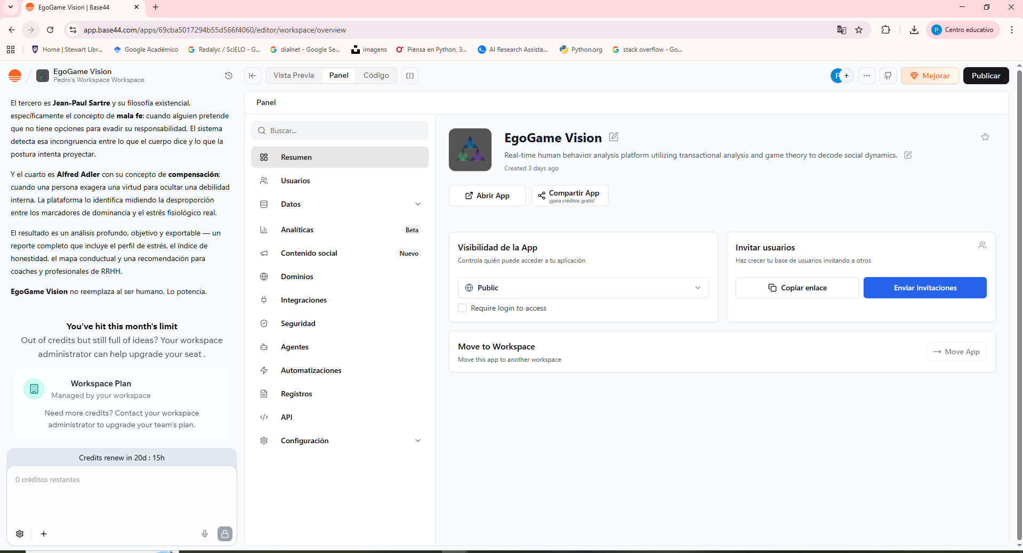Open Dominios in the sidebar
Viewport: 1023px width, 553px height.
340,276
